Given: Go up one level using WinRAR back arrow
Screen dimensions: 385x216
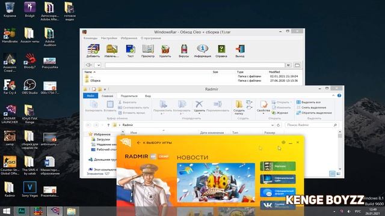Looking at the screenshot, I should coord(88,65).
